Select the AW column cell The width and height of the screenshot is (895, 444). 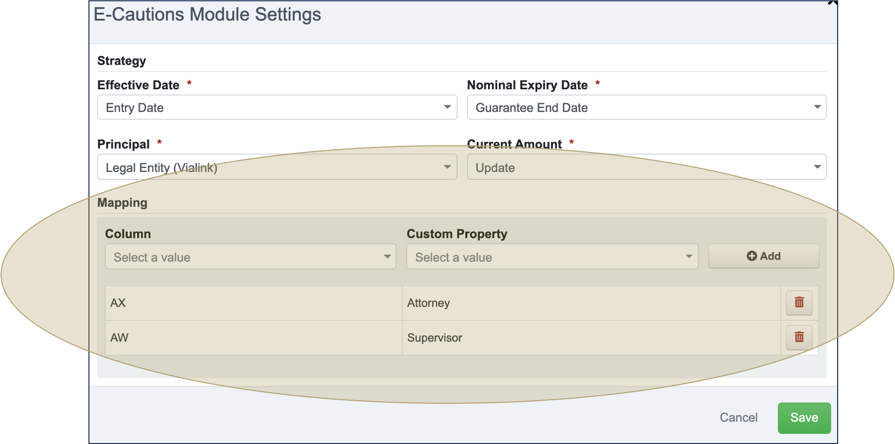[x=253, y=338]
